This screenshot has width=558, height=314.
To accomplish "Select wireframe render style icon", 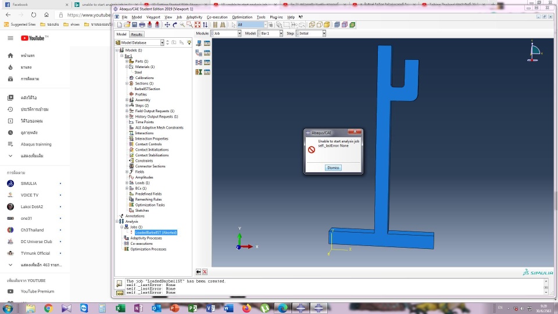I will (312, 24).
